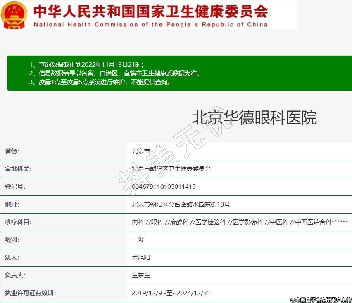Click the 审批机关 row label

pos(18,169)
